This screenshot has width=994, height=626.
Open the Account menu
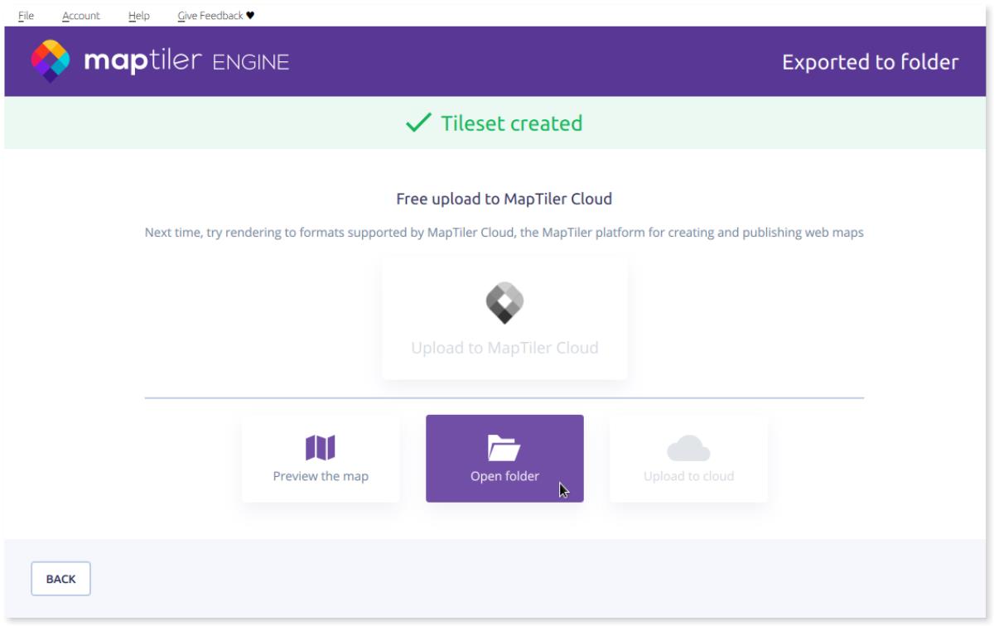tap(81, 14)
